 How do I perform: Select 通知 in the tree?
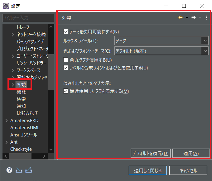(21, 106)
